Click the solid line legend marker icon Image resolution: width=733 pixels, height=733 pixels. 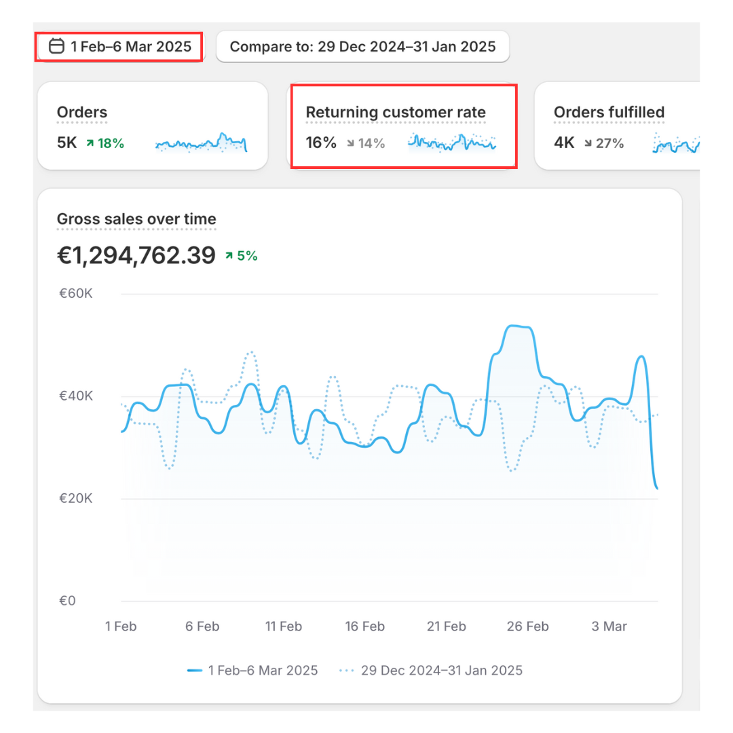click(195, 671)
